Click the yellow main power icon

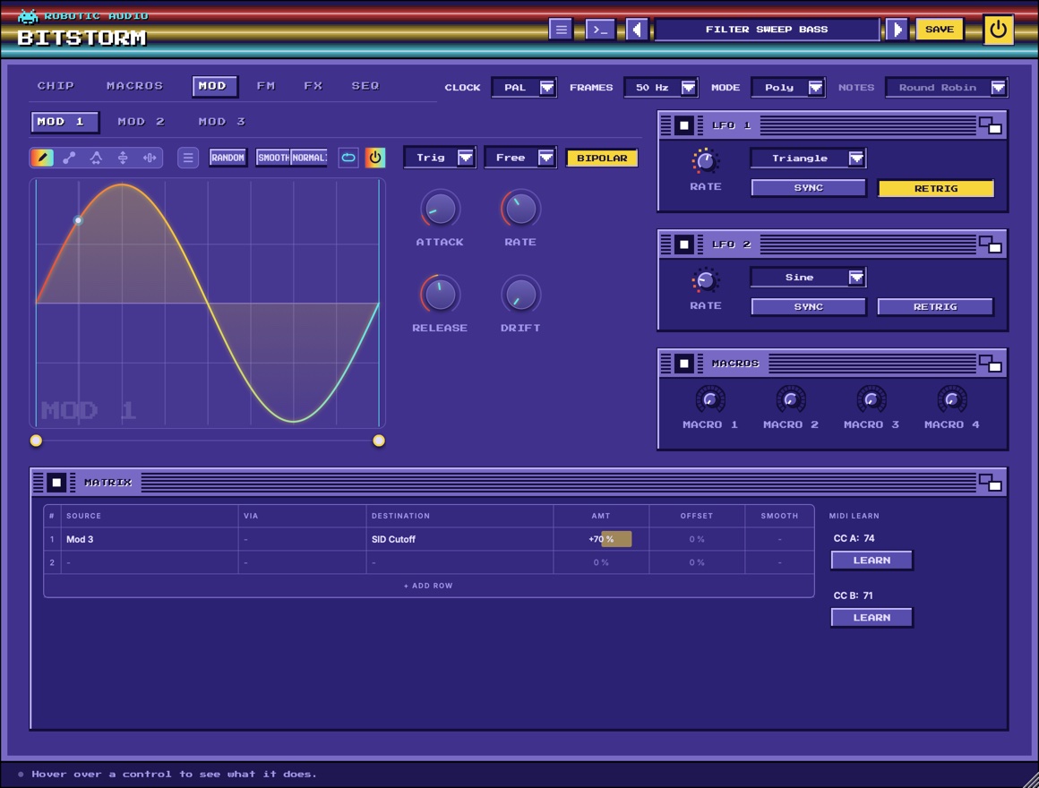tap(998, 30)
